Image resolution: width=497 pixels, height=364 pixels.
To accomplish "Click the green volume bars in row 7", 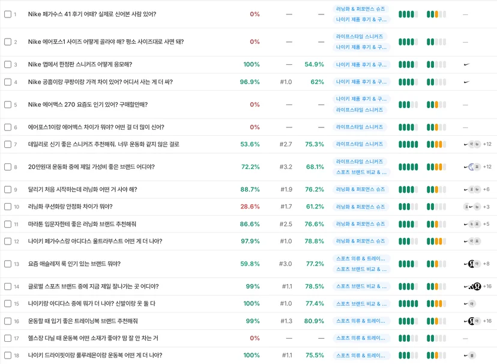I will click(408, 144).
